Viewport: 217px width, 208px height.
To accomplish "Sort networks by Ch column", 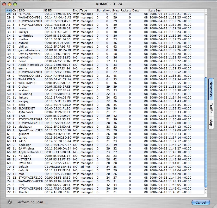I will click(14, 10).
